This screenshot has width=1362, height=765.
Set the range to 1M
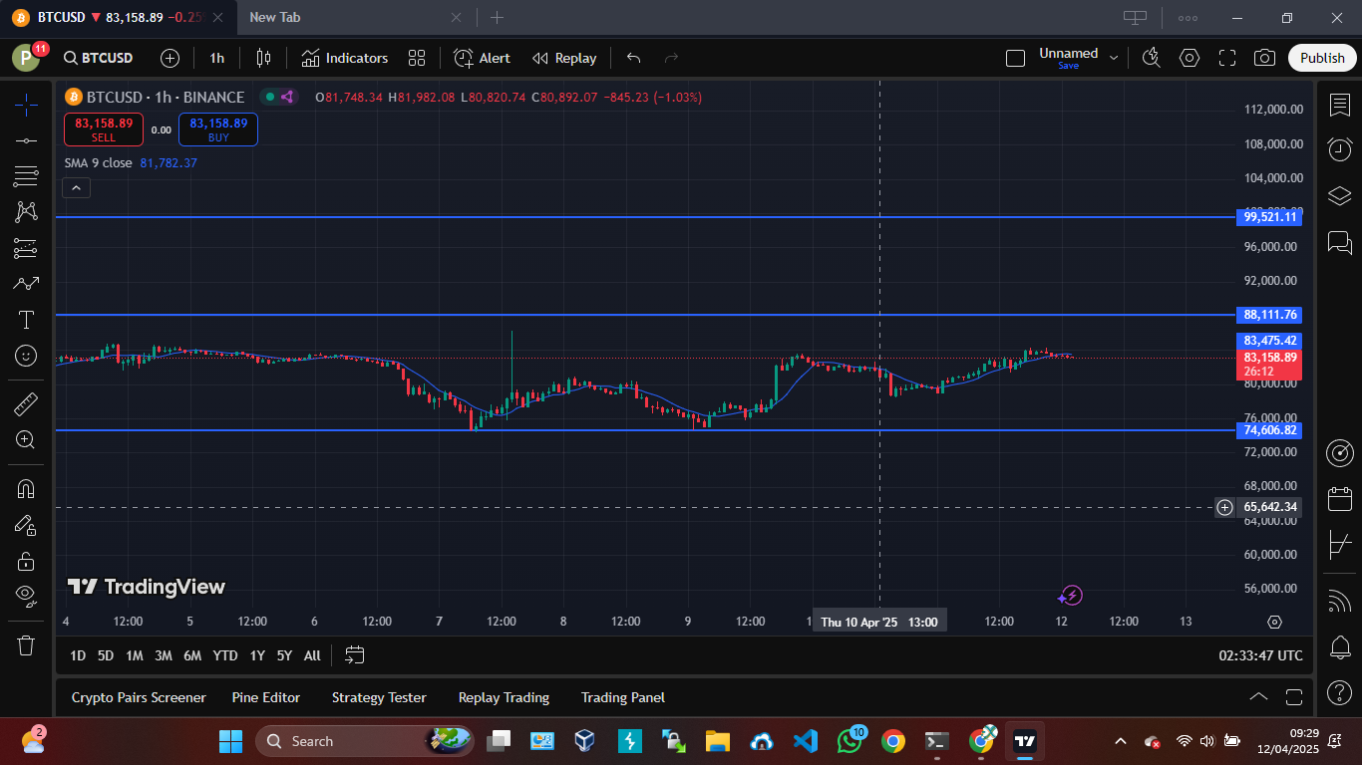(134, 655)
